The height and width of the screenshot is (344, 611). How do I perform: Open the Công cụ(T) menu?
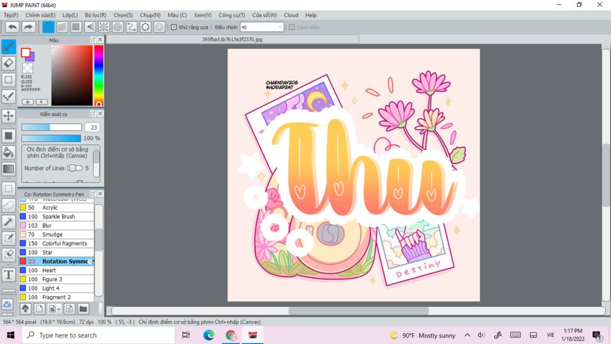pos(232,15)
